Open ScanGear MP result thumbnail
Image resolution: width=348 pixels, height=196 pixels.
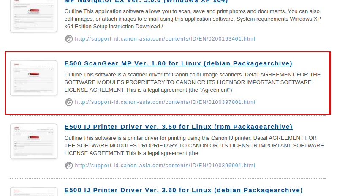pyautogui.click(x=34, y=78)
